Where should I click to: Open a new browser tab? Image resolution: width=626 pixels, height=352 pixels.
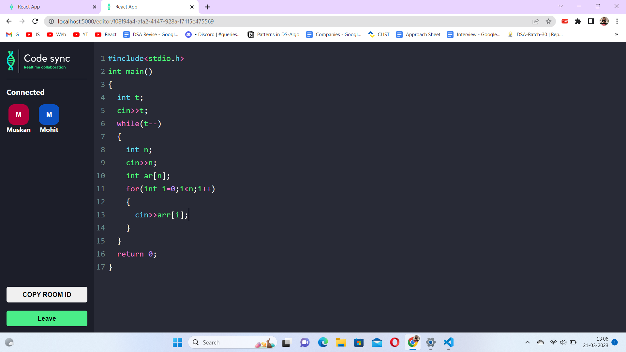207,7
